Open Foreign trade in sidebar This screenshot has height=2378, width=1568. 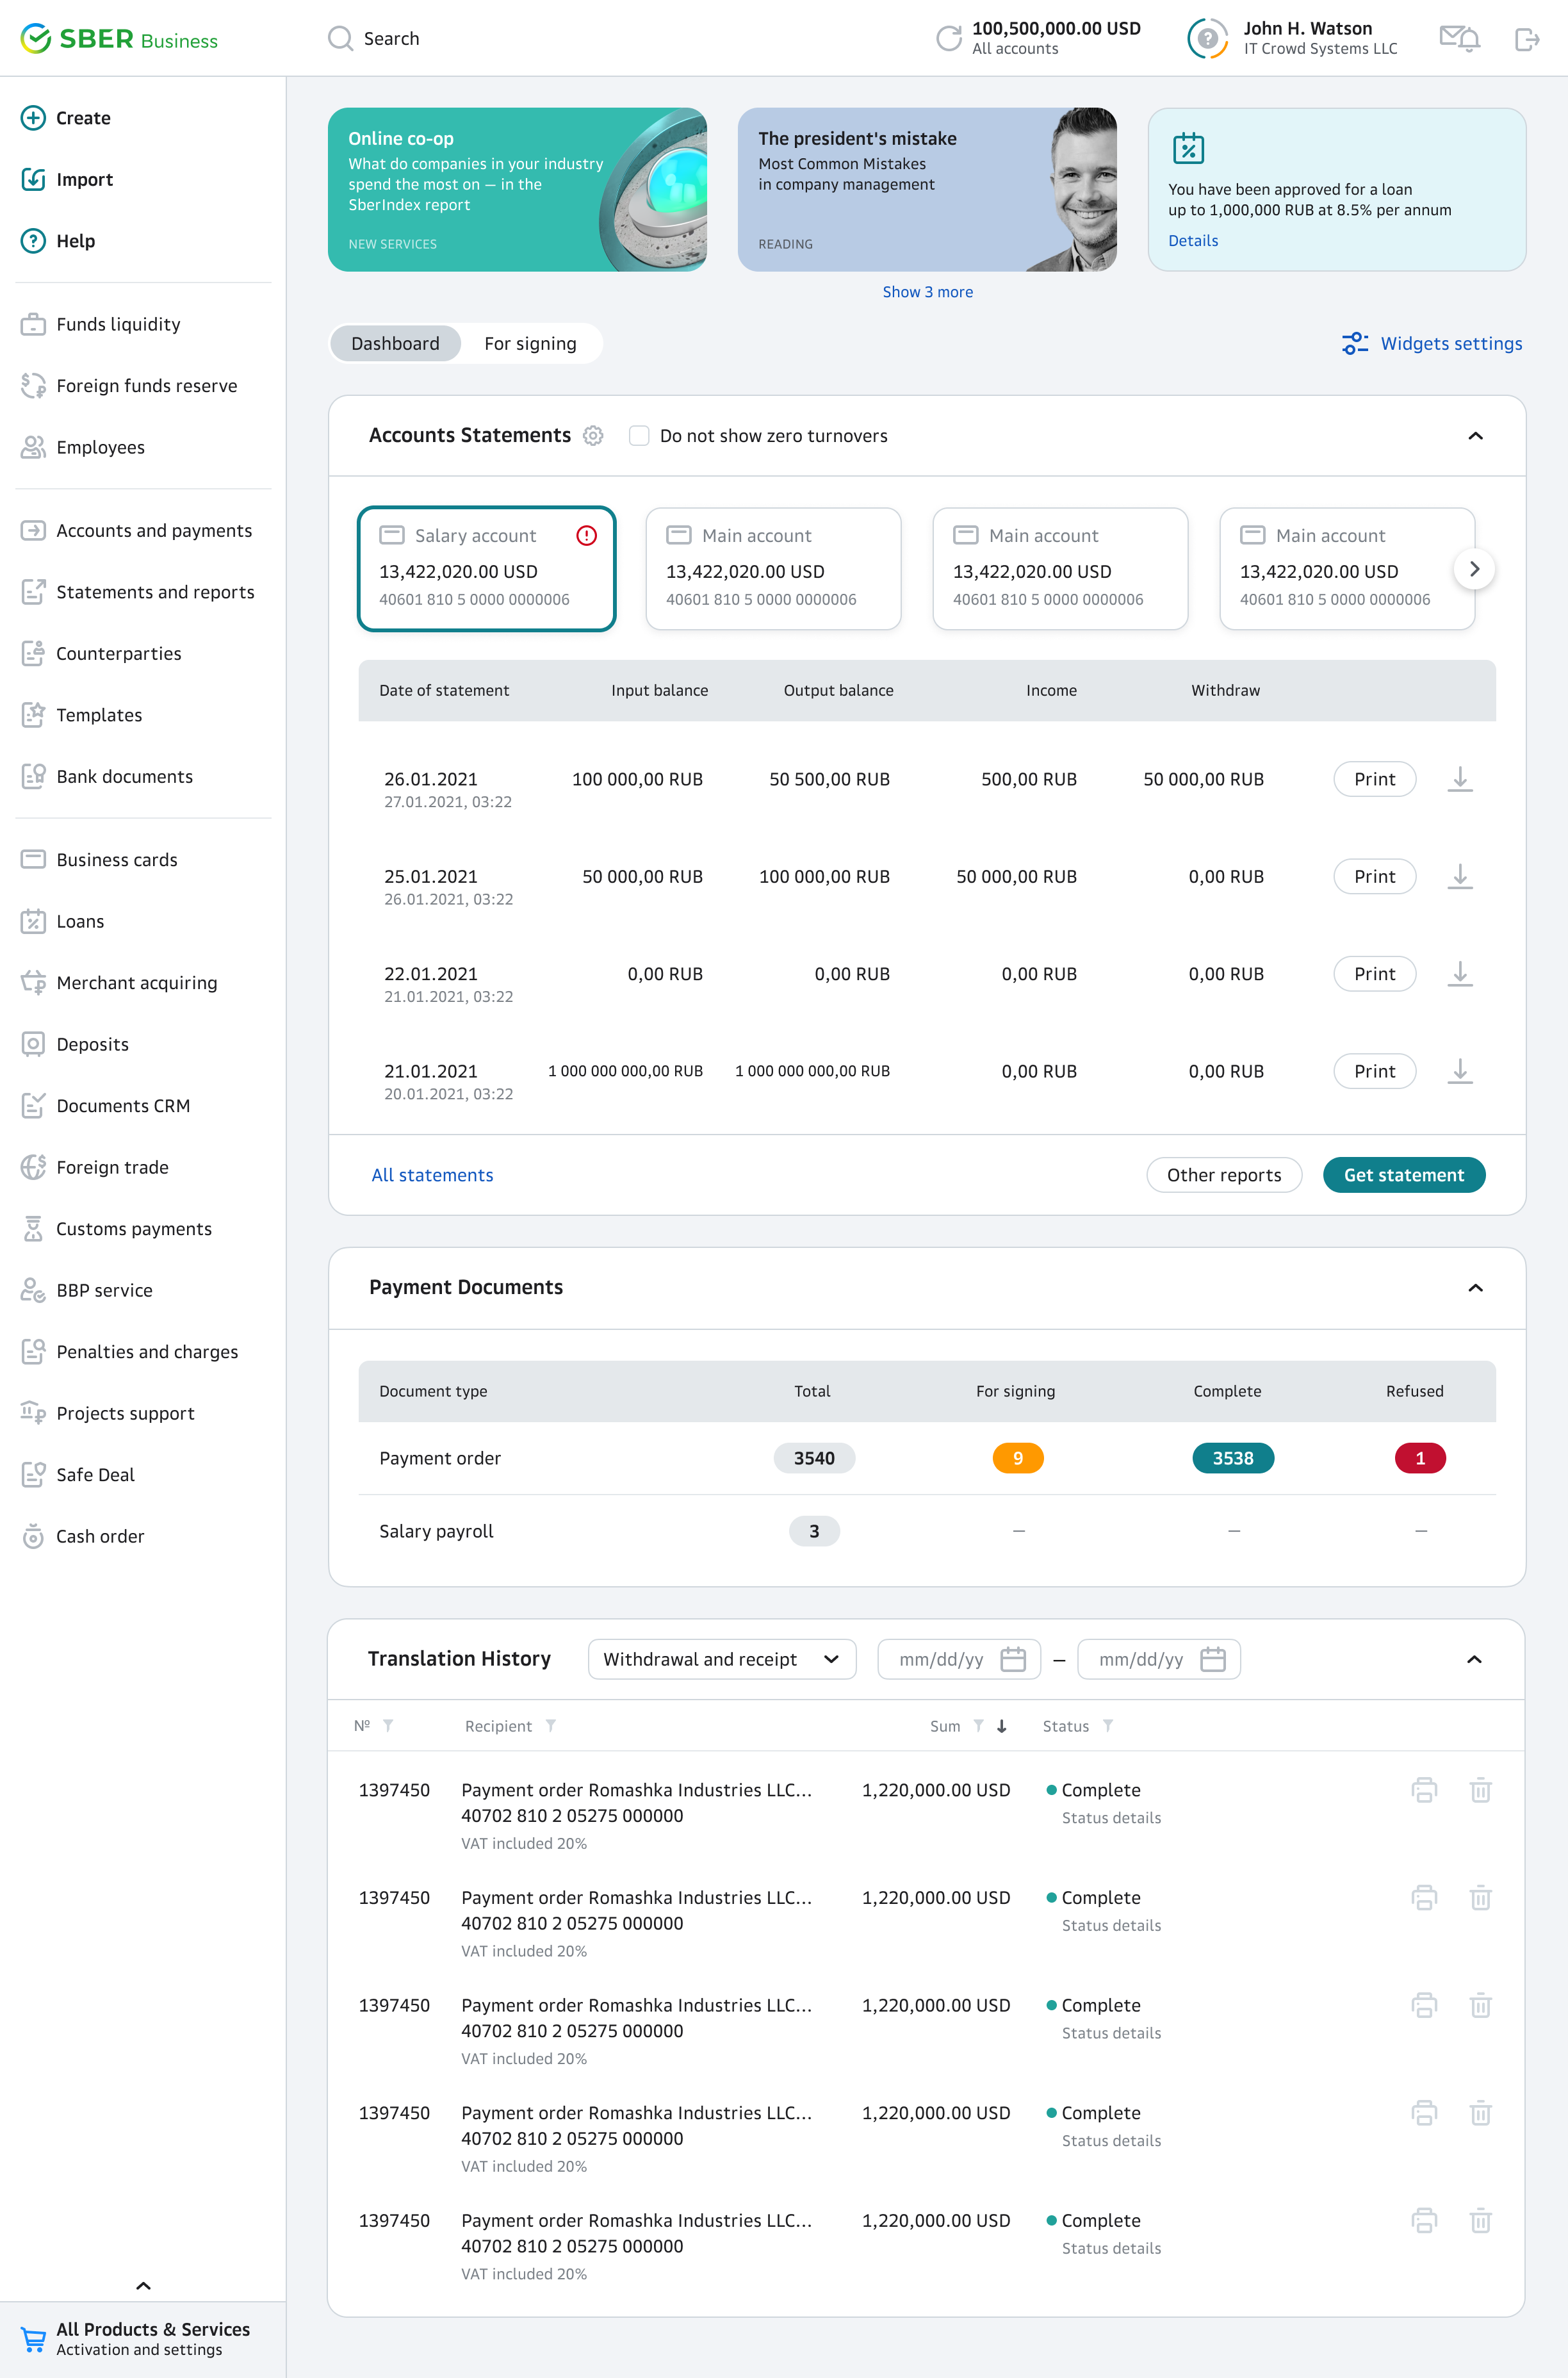coord(112,1167)
